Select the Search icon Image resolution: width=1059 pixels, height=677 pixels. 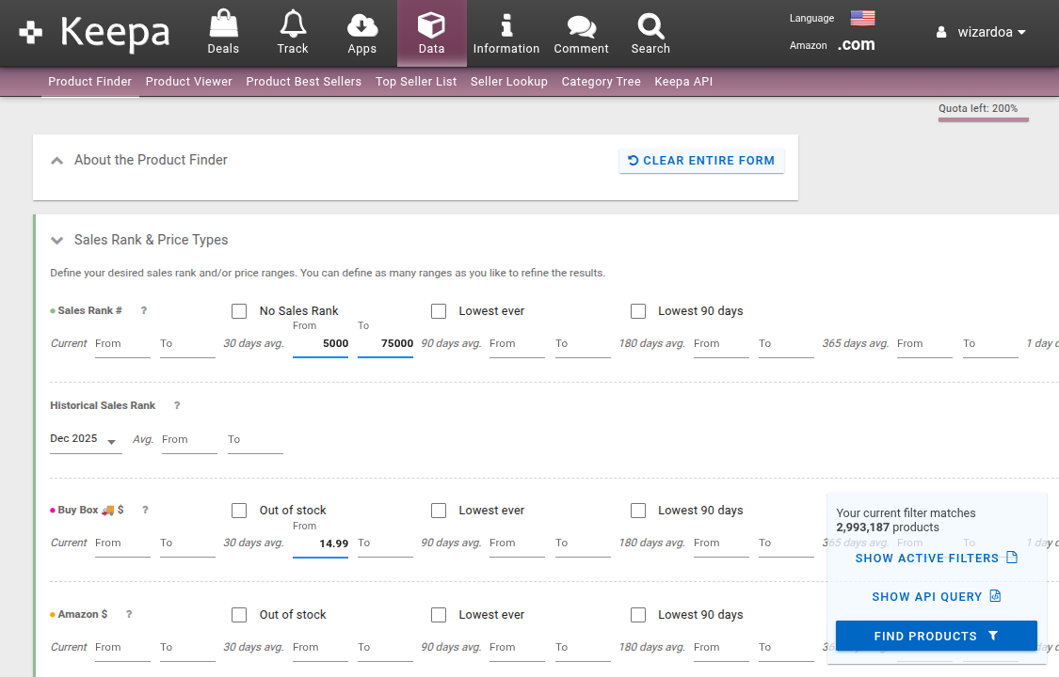[x=650, y=31]
